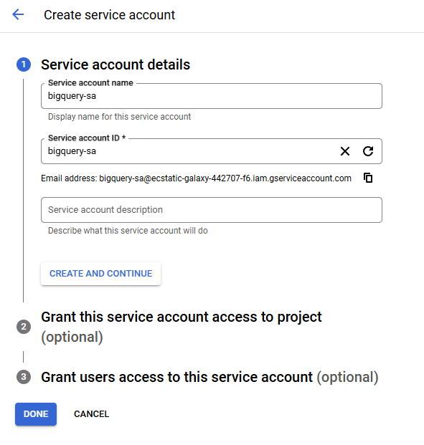Click the Create and Continue button
424x445 pixels.
[x=101, y=274]
